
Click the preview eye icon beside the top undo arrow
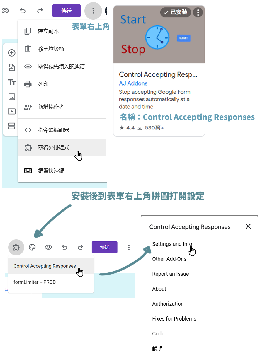pos(5,11)
